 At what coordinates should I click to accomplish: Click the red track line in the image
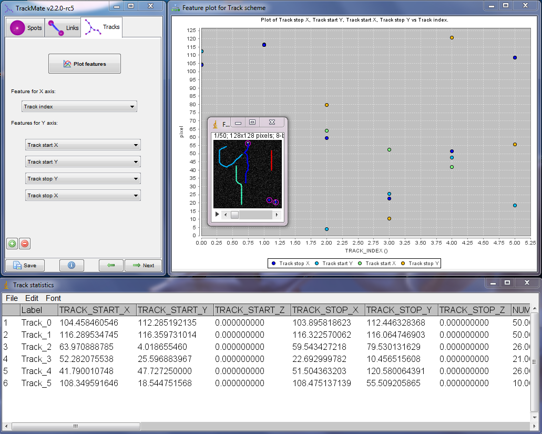coord(271,160)
